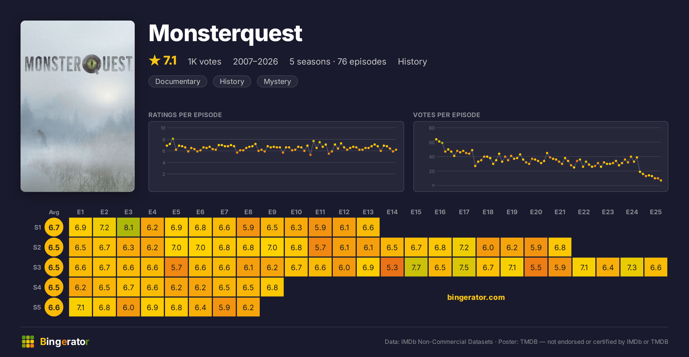The height and width of the screenshot is (357, 689).
Task: Click the S5 average 6.6 circle
Action: click(x=54, y=307)
